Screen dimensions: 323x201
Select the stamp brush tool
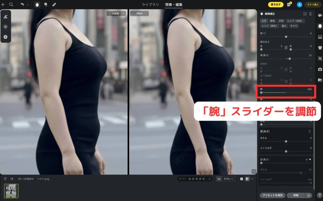[x=45, y=5]
